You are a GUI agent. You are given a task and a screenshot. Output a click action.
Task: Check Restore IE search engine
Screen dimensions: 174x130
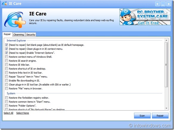click(x=7, y=61)
